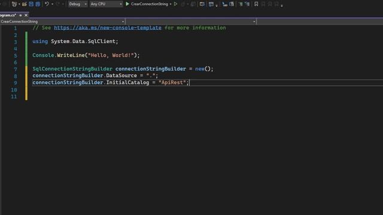Close the Program.cs tab
Viewport: 383px width, 215px height.
click(26, 15)
